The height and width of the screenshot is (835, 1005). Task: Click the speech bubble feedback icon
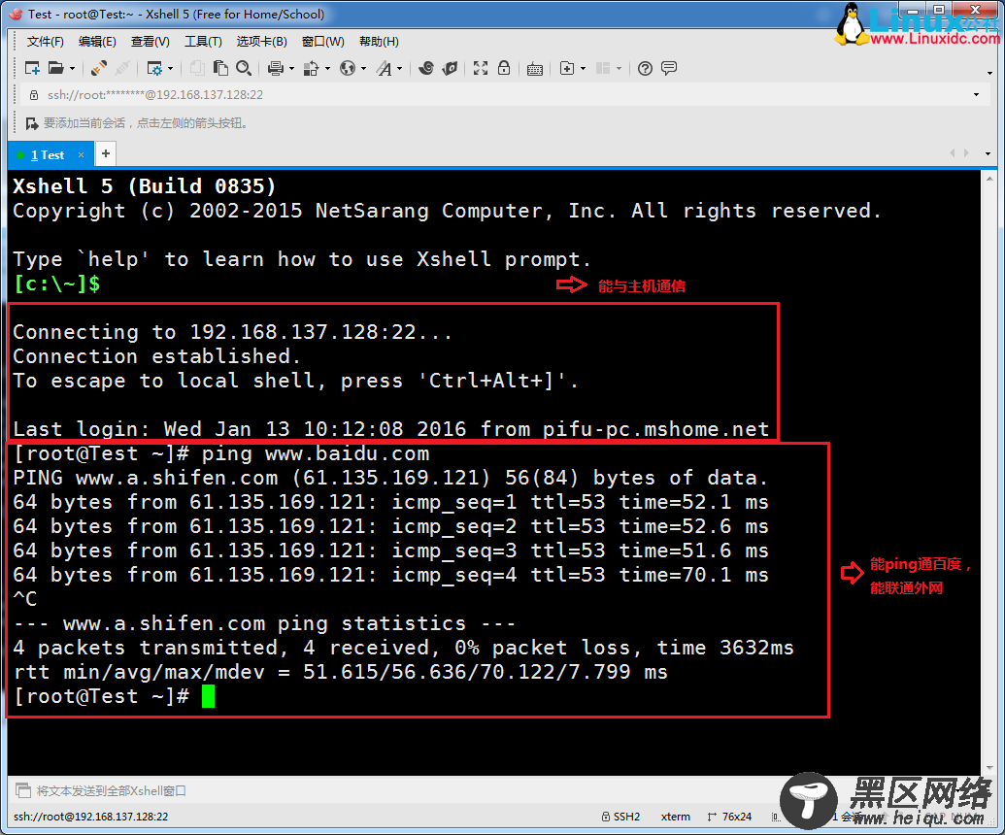(x=668, y=68)
